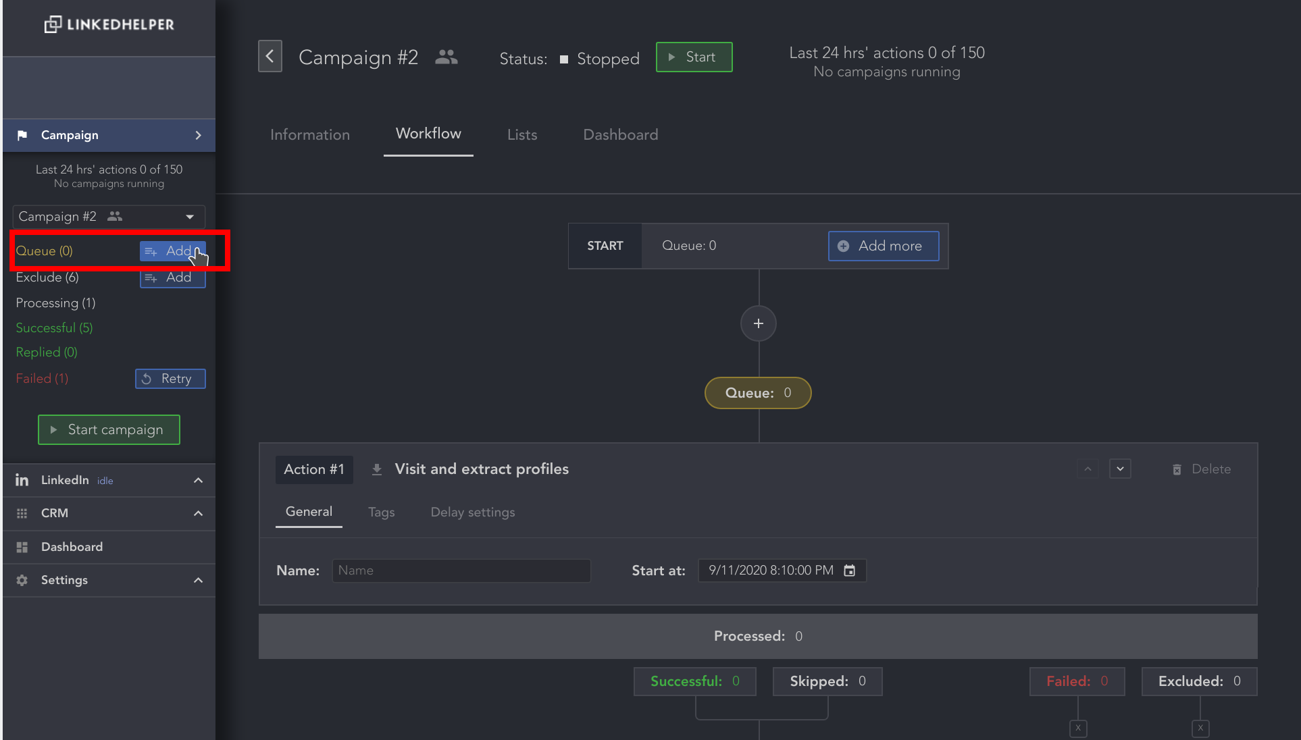The image size is (1301, 740).
Task: Click the people icon beside Campaign #2 title
Action: (446, 57)
